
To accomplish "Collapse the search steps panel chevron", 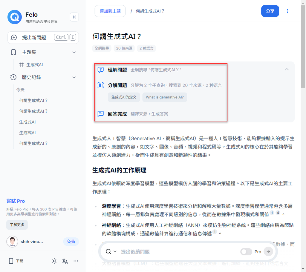I will 287,69.
